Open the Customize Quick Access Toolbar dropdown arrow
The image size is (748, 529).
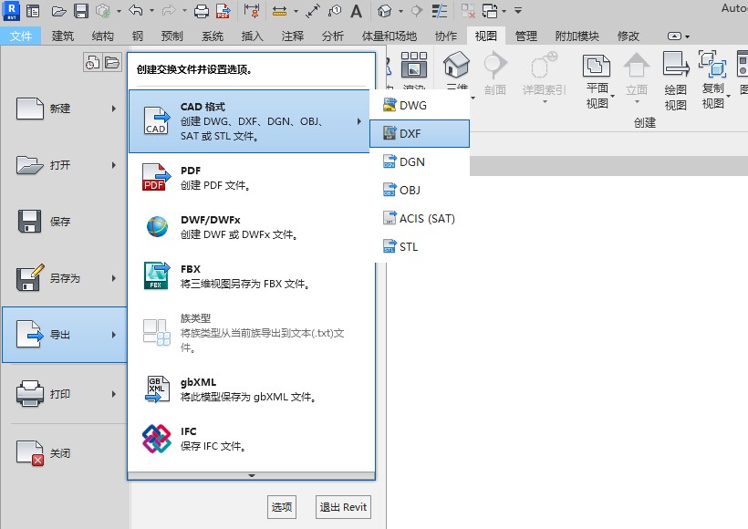(518, 12)
